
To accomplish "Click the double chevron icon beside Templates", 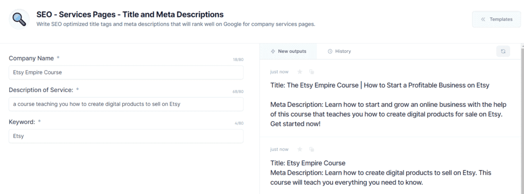I will [483, 19].
